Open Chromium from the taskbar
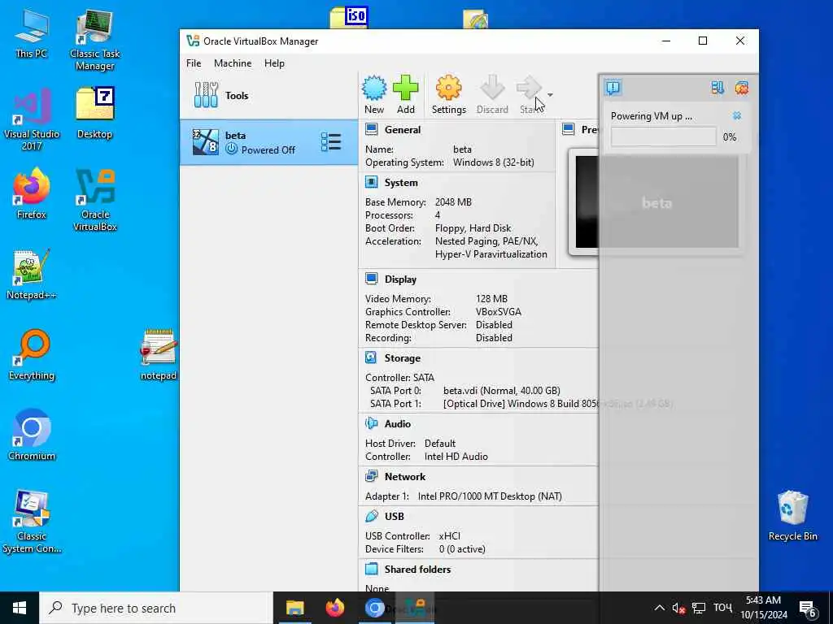 point(374,608)
